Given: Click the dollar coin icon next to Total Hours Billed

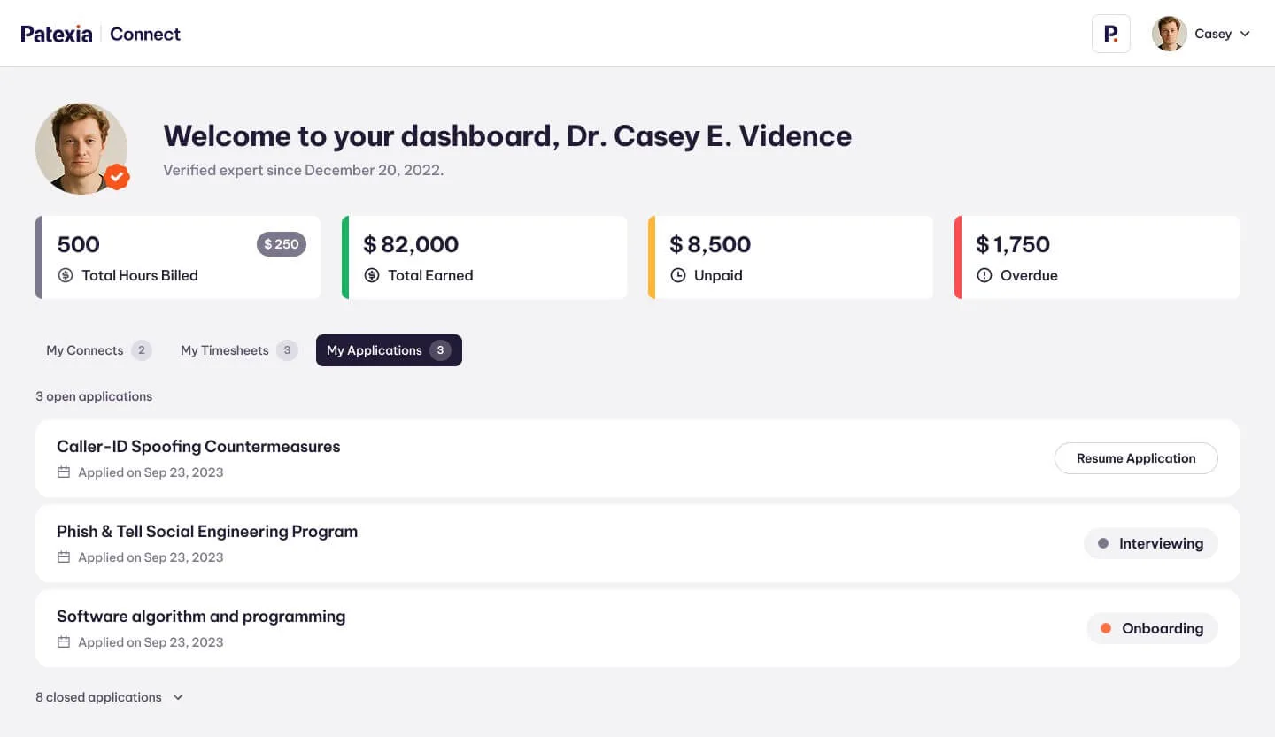Looking at the screenshot, I should point(64,275).
